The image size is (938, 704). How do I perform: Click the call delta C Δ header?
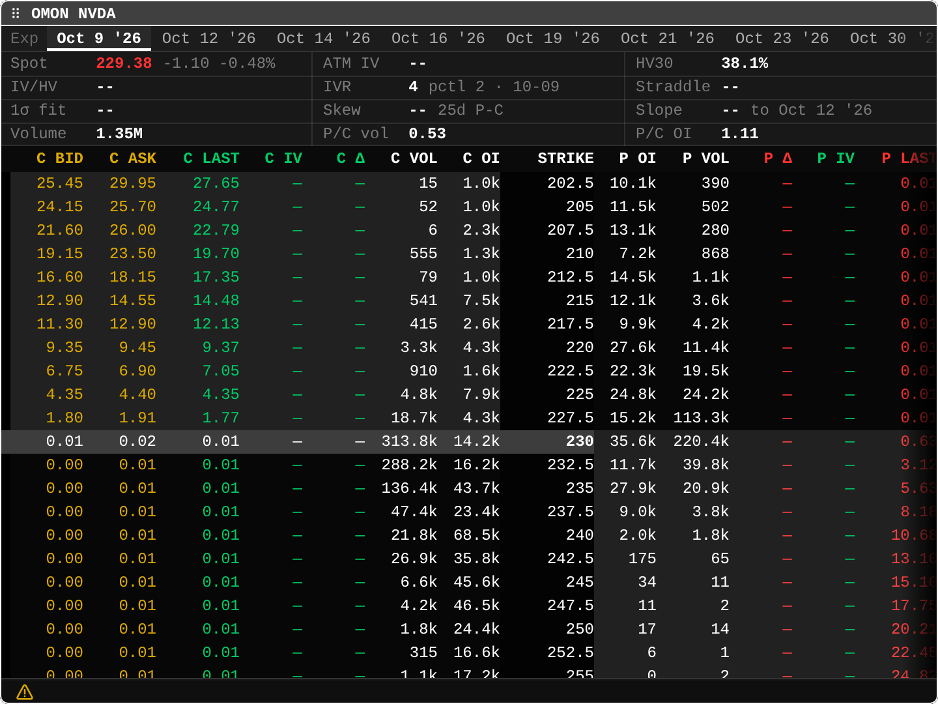click(x=350, y=158)
